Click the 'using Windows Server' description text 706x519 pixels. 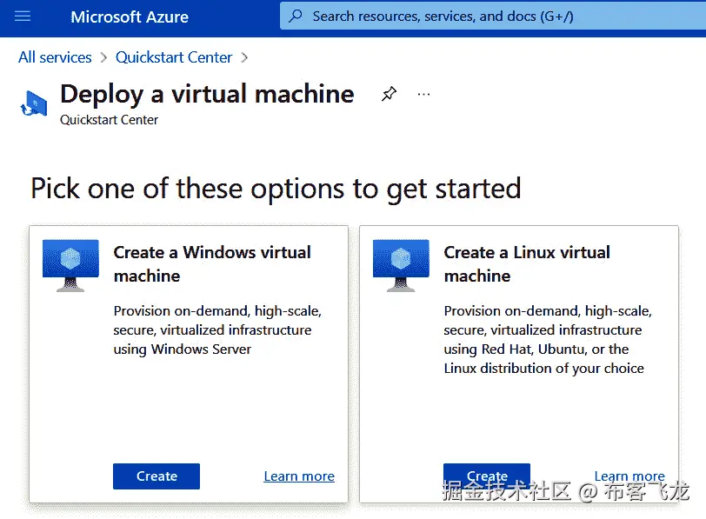(x=183, y=349)
